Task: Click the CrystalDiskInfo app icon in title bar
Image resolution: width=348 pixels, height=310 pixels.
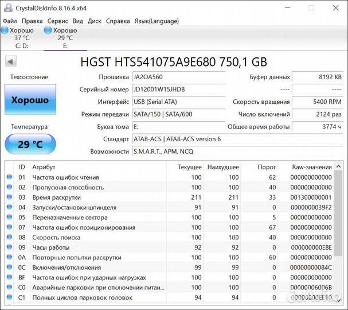Action: [x=8, y=8]
